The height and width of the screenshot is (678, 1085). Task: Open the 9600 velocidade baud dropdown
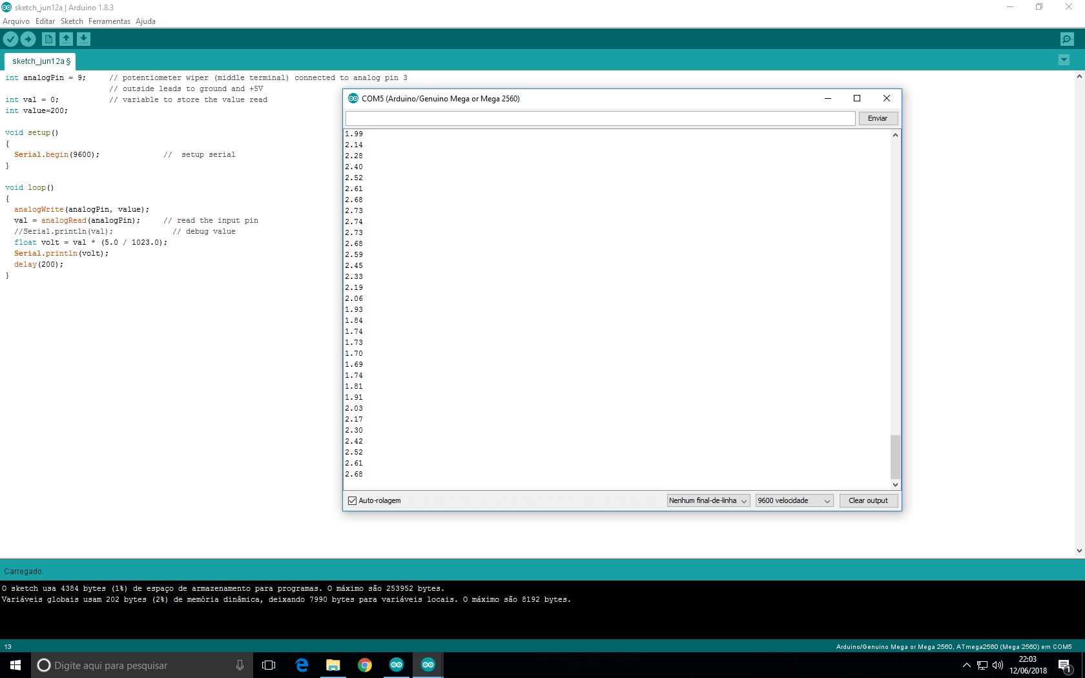[x=794, y=500]
